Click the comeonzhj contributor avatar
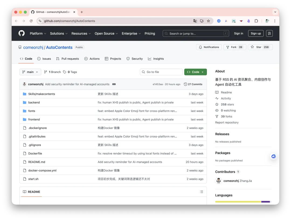291x220 pixels. point(219,181)
